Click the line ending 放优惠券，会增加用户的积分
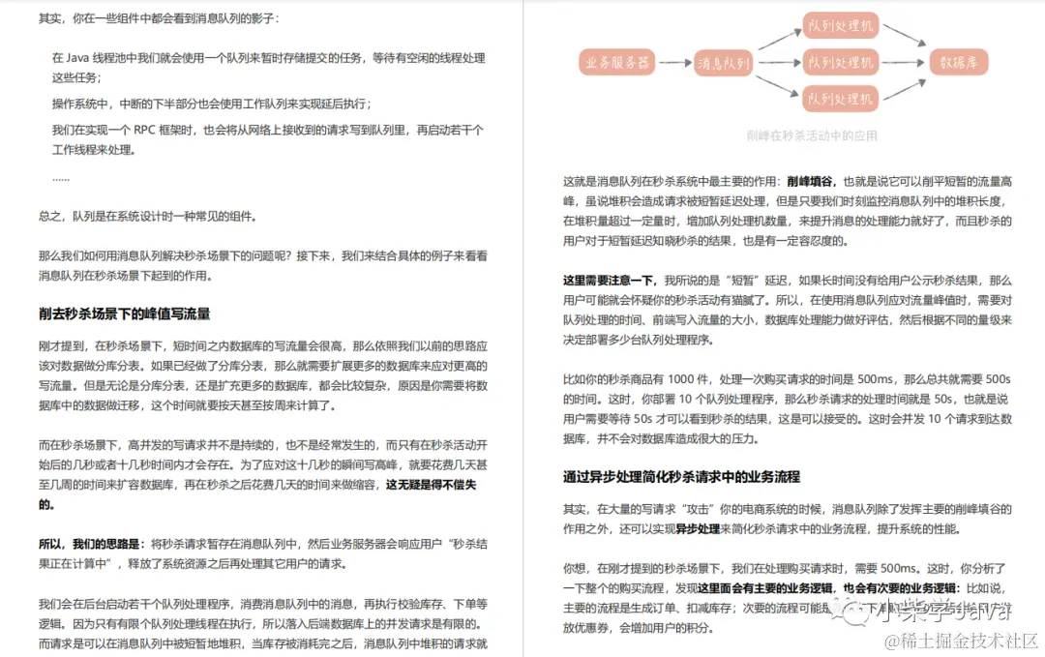Viewport: 1045px width, 657px height. coord(638,628)
